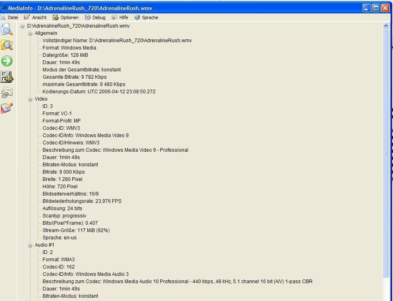
Task: Collapse the Allgemein section
Action: coord(30,34)
